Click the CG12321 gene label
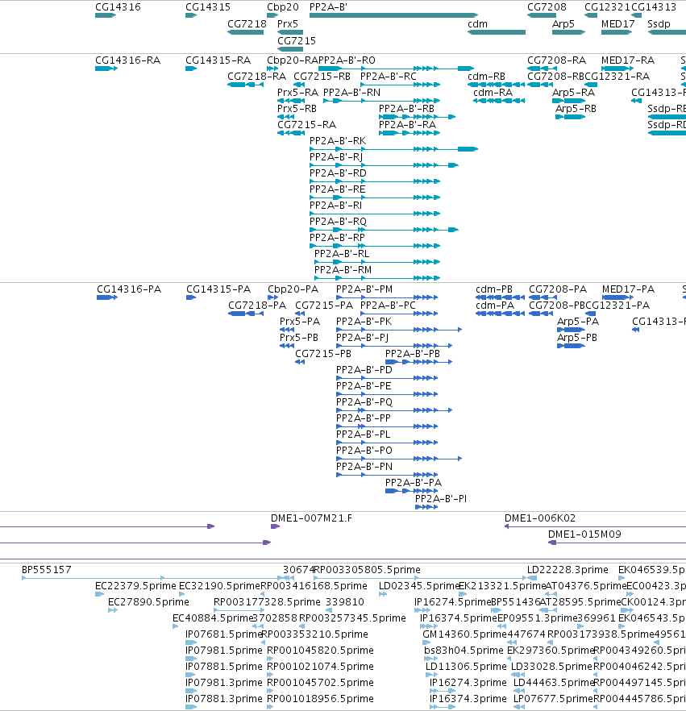Screen dimensions: 686x711 click(x=607, y=7)
